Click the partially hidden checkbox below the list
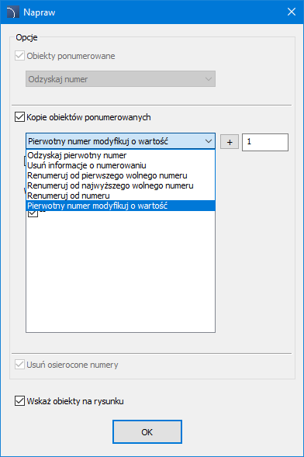 (x=33, y=214)
